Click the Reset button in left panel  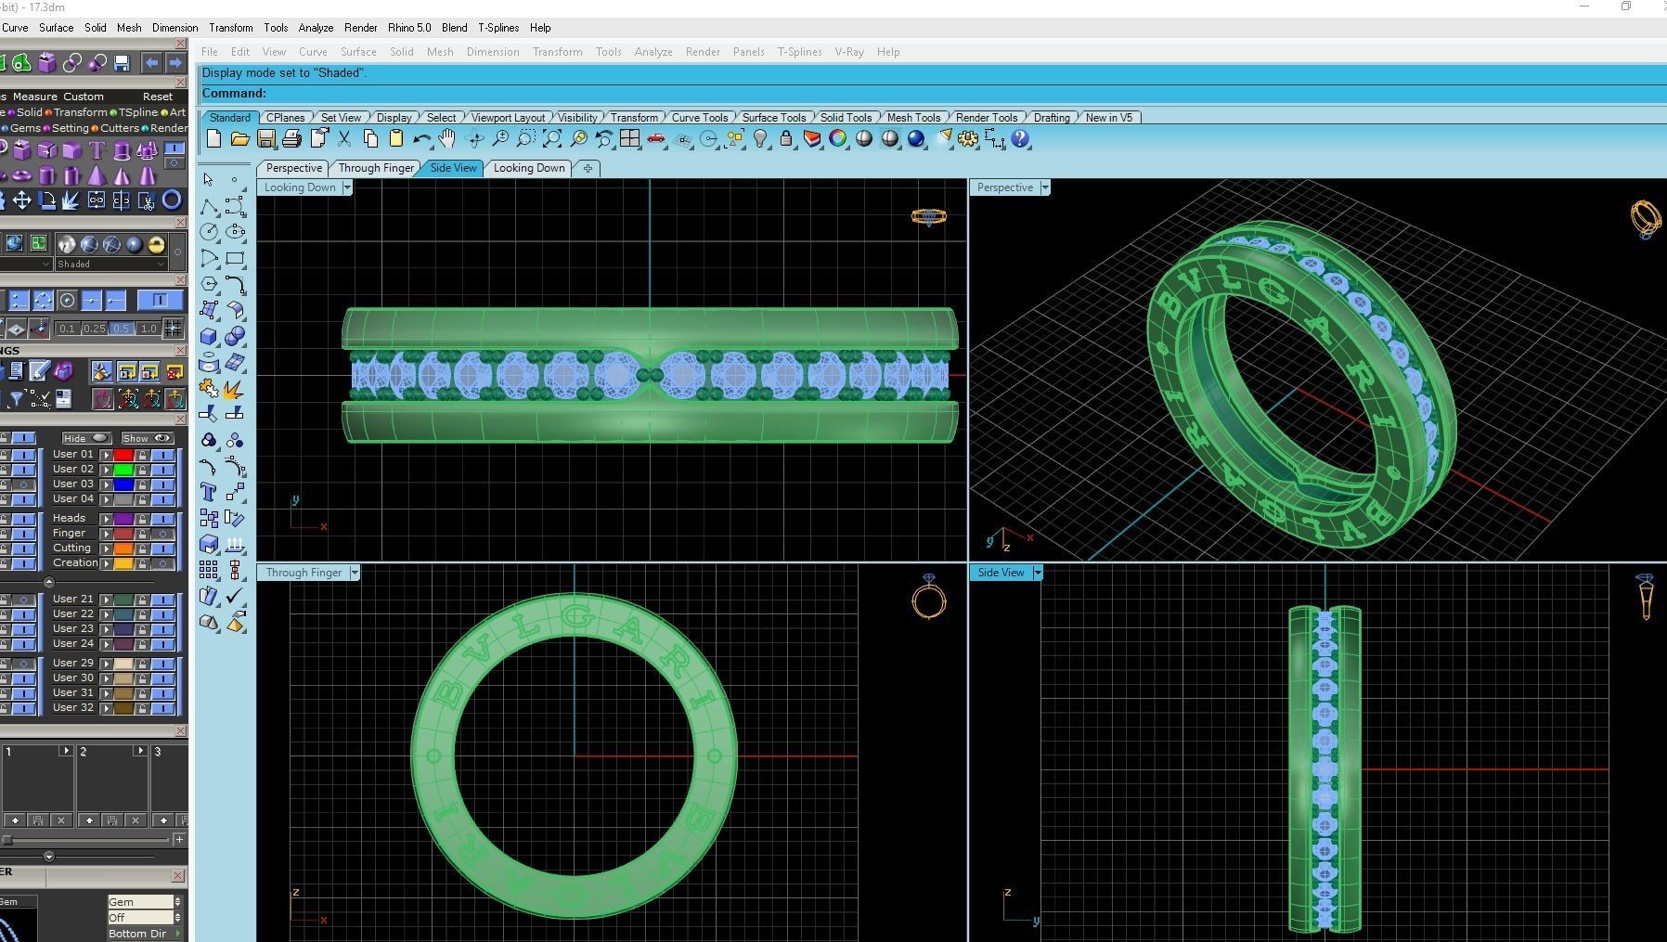[x=157, y=97]
